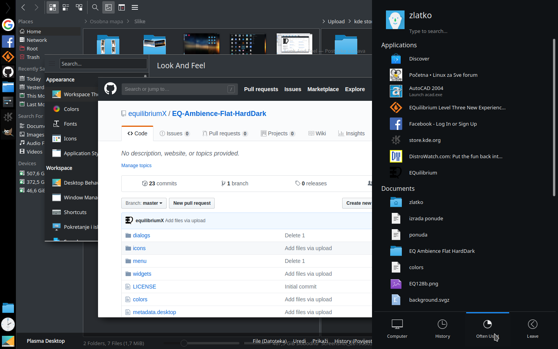Open Dolphin hamburger menu
The image size is (558, 349).
click(x=135, y=7)
